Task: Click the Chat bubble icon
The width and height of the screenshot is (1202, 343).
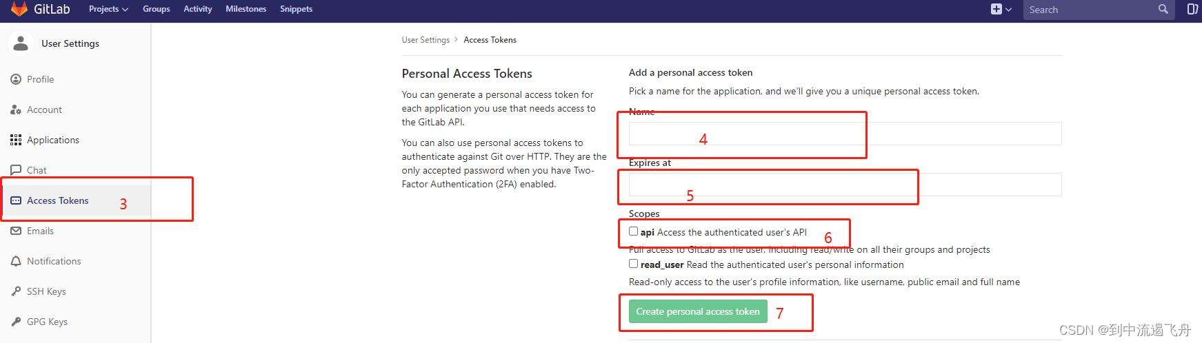Action: coord(16,170)
